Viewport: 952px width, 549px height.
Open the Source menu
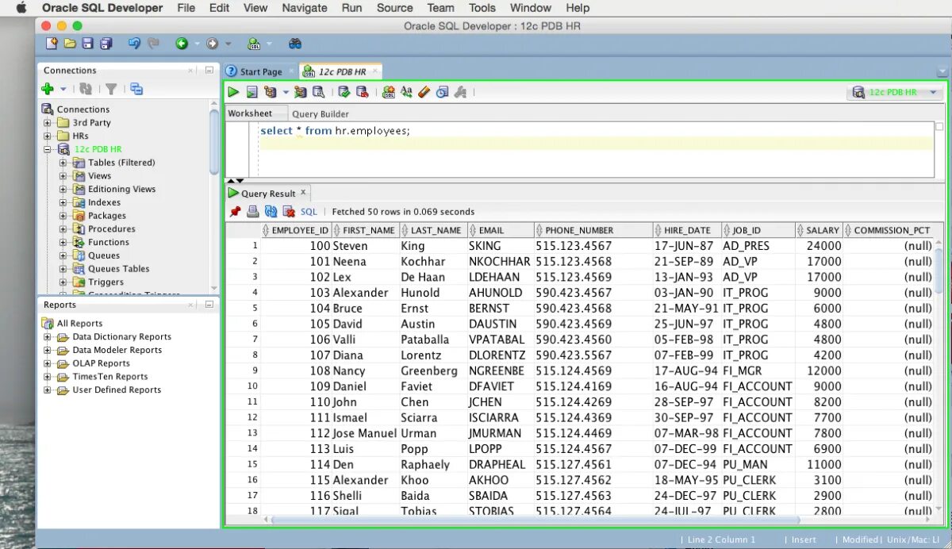(395, 8)
